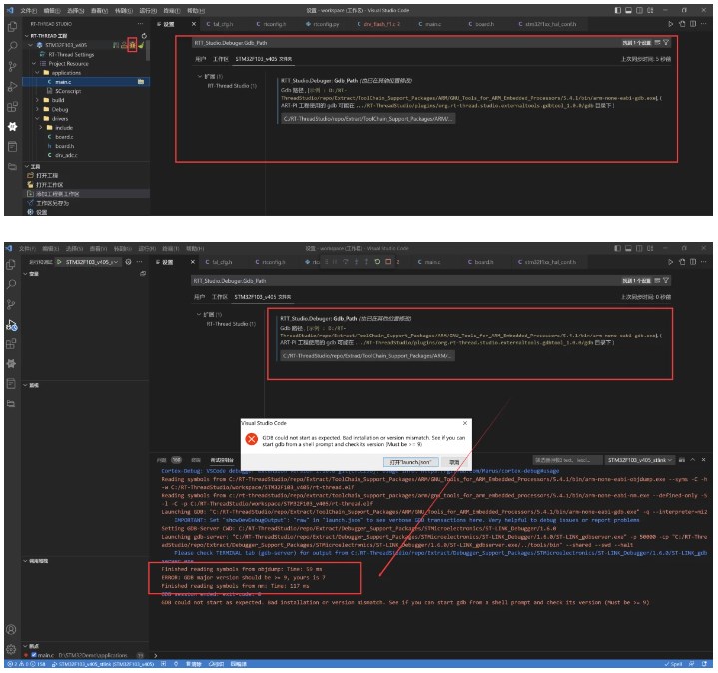Click the clean broom icon on STM32F103_v405 row
Image resolution: width=718 pixels, height=673 pixels.
tap(141, 45)
